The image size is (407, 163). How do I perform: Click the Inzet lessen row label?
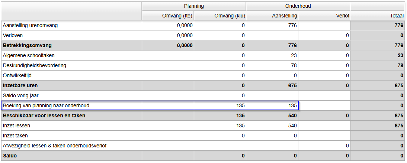(x=17, y=125)
